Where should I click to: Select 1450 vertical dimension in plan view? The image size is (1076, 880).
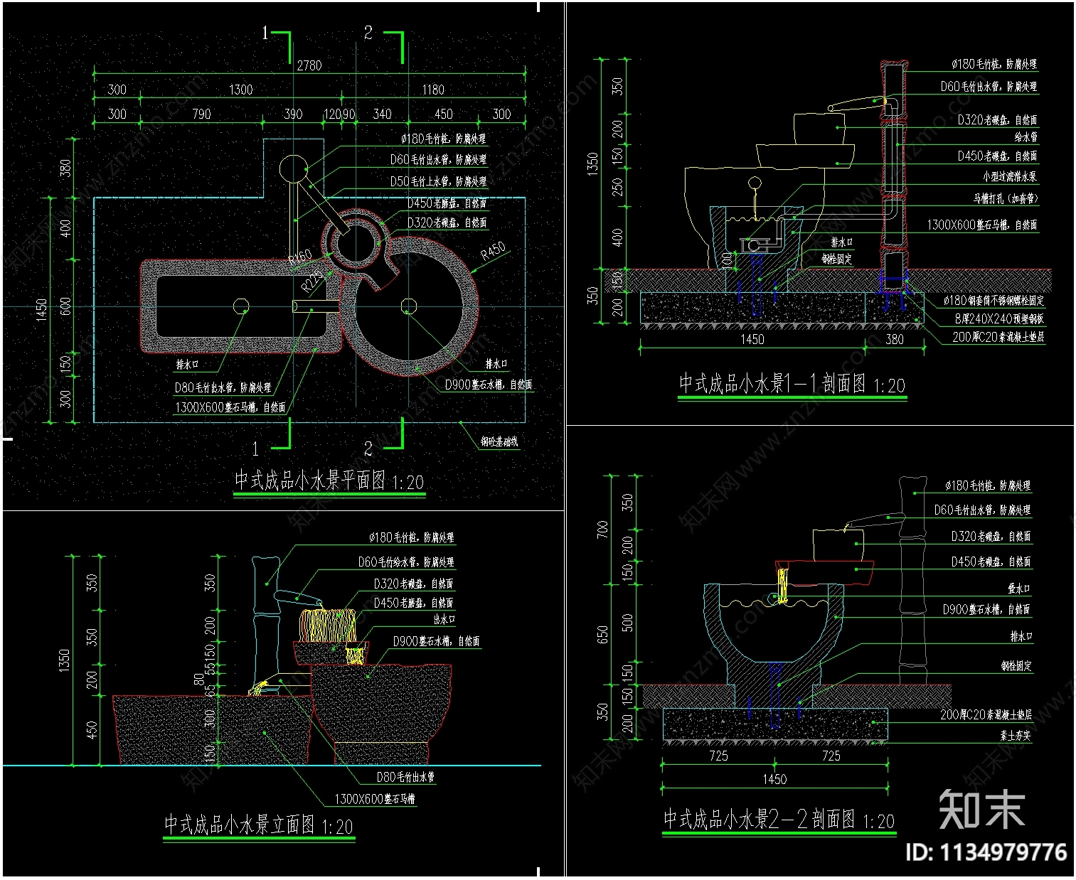(x=41, y=310)
